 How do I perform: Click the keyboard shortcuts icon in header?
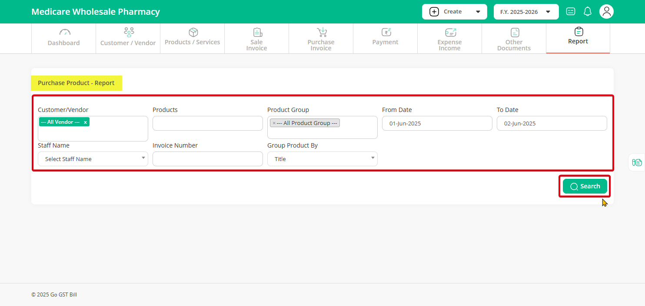point(571,12)
